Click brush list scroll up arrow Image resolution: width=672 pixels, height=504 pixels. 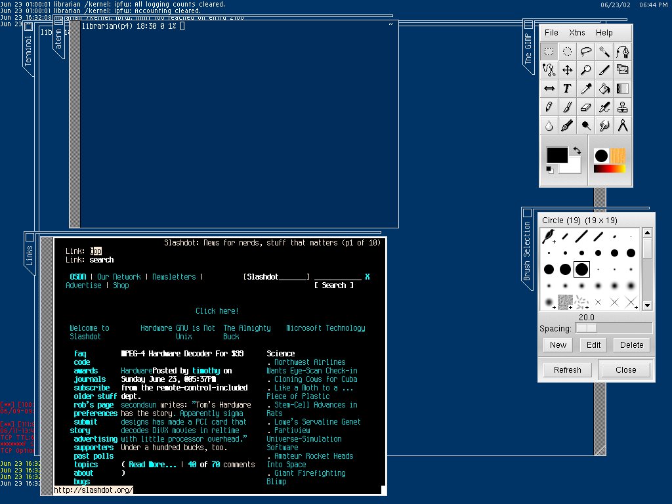click(648, 233)
